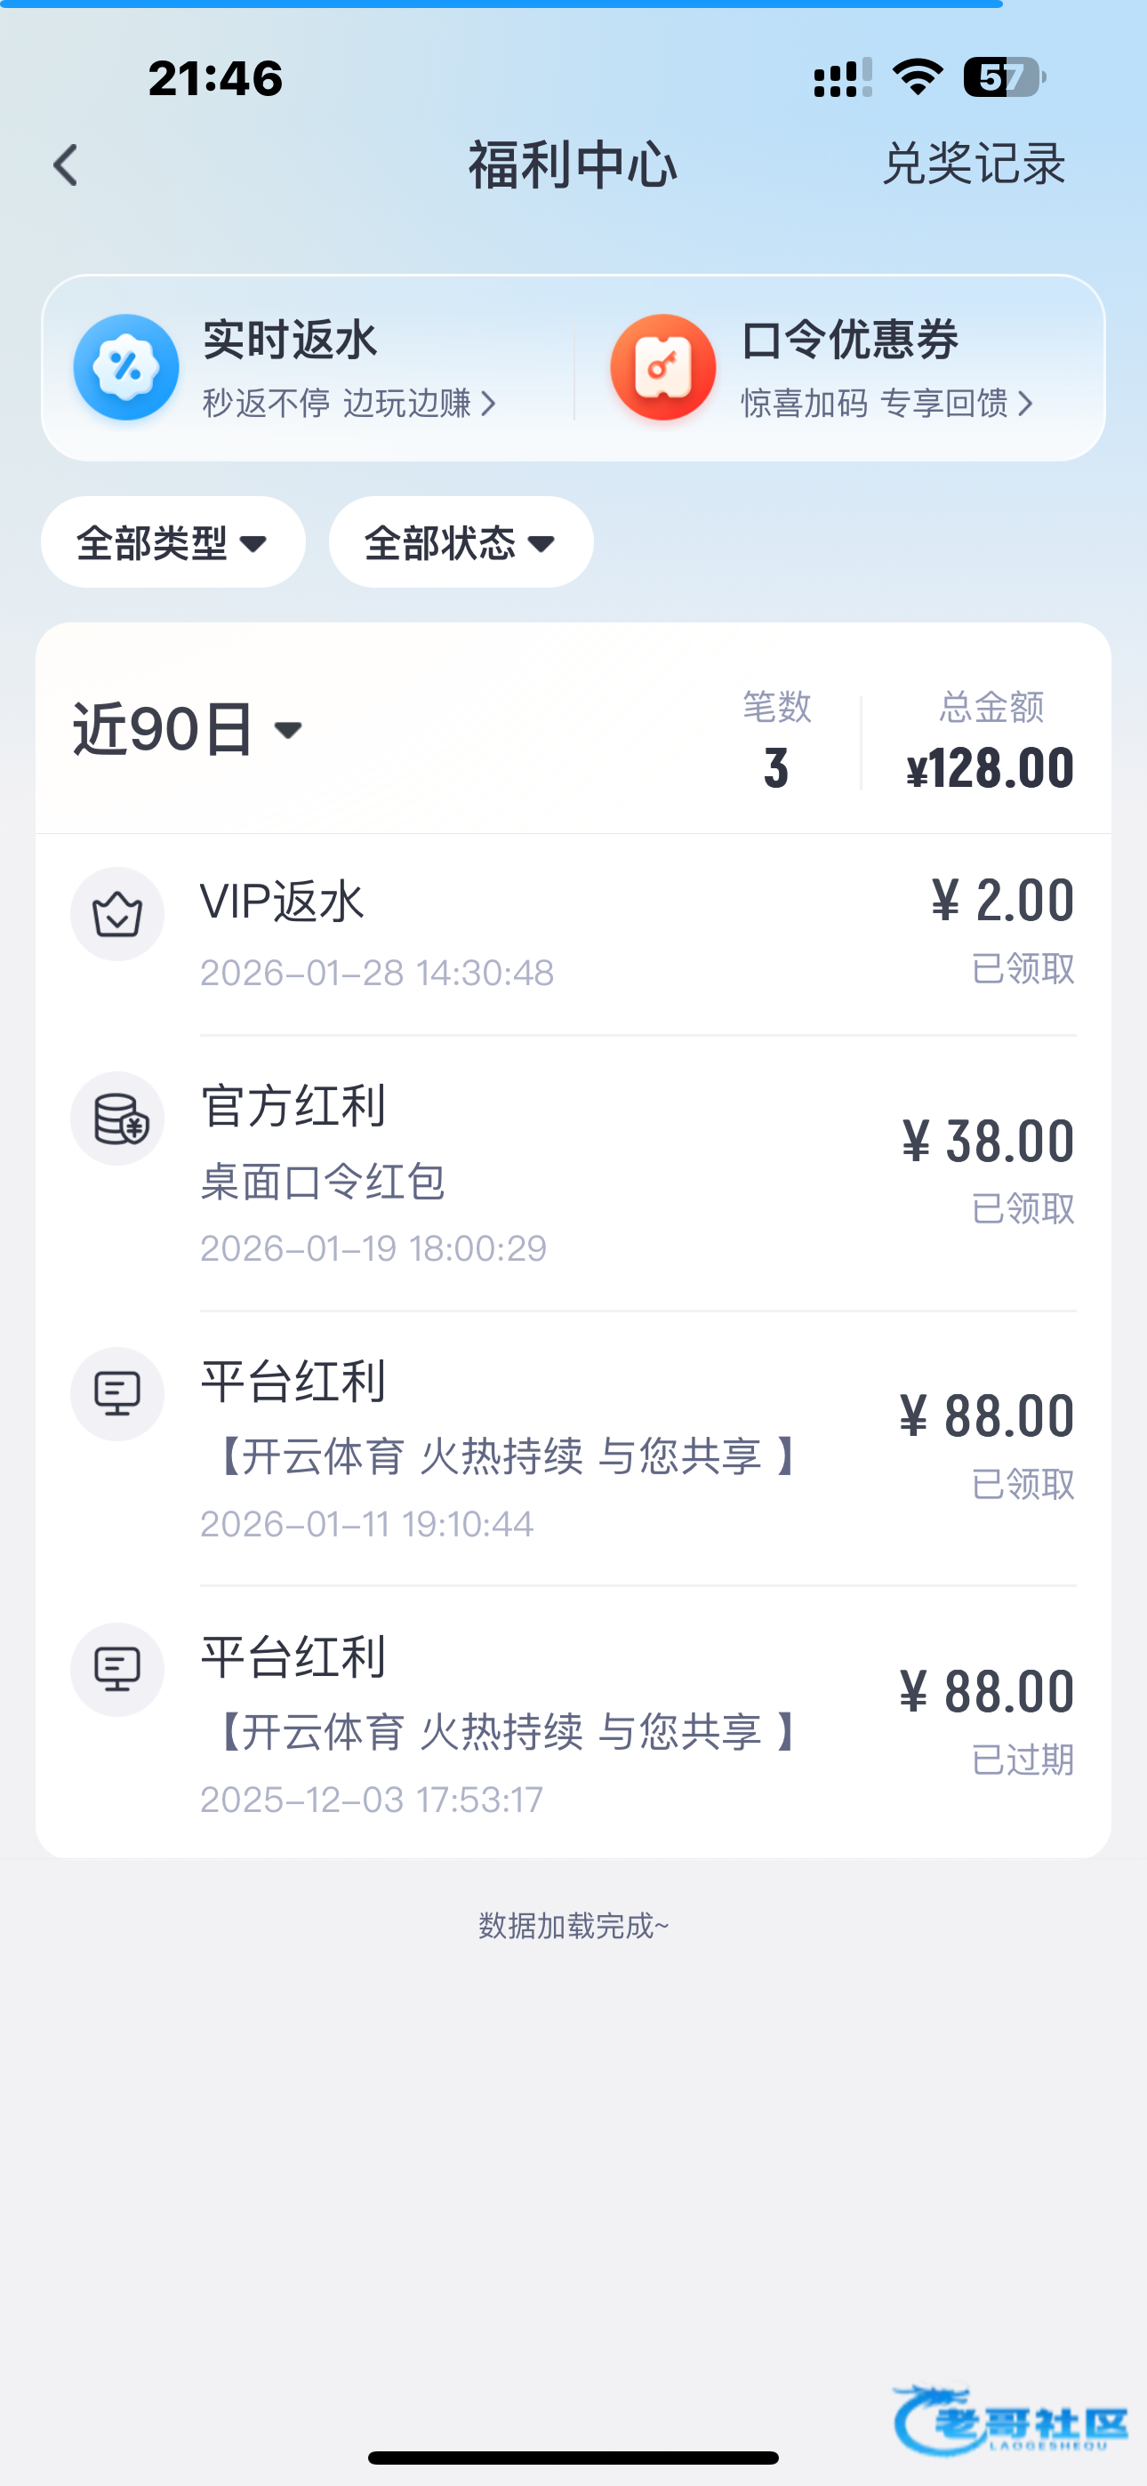The height and width of the screenshot is (2486, 1147).
Task: Open 兑奖记录 redemption records
Action: (x=974, y=164)
